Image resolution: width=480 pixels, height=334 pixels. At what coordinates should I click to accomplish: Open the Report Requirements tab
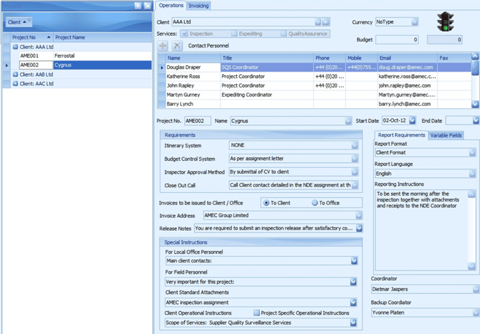[x=401, y=135]
